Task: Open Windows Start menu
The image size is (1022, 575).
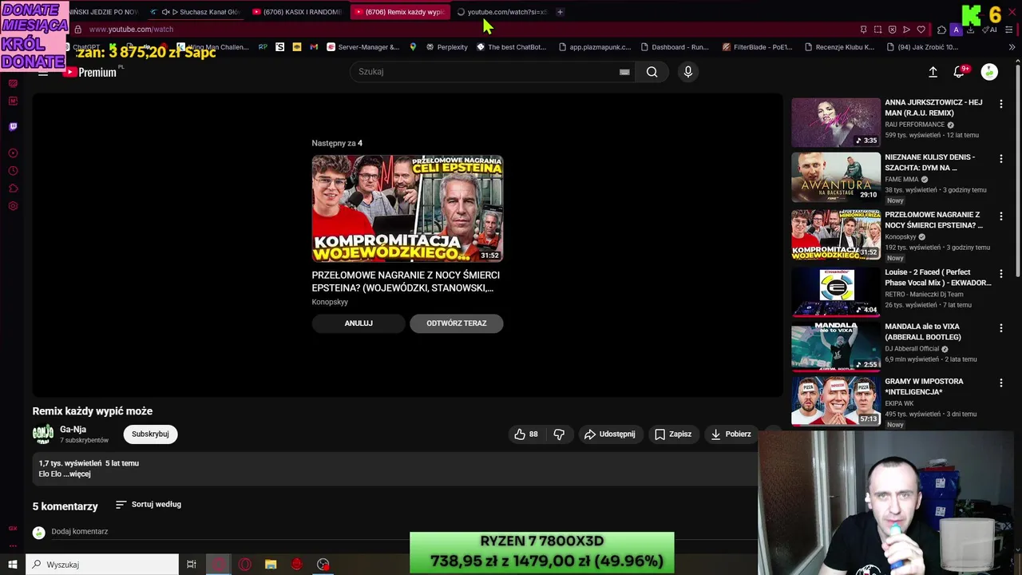Action: pos(13,565)
